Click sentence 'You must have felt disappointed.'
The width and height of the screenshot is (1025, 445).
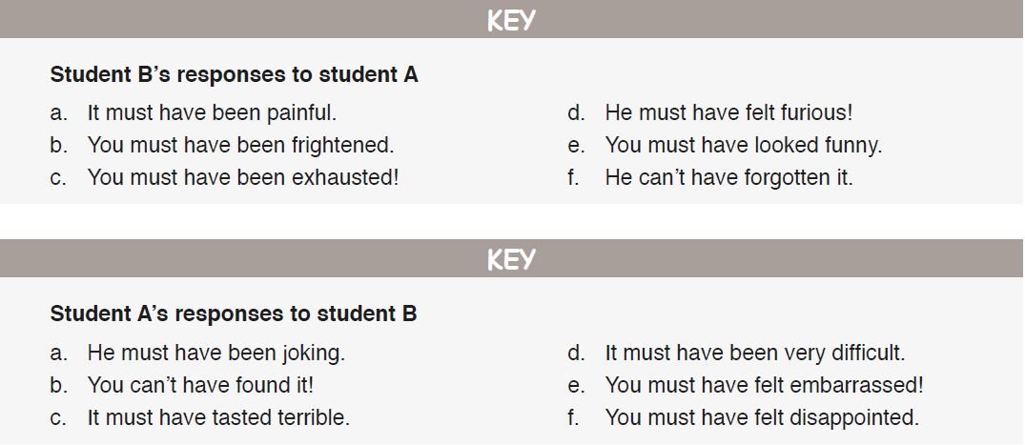(x=762, y=417)
